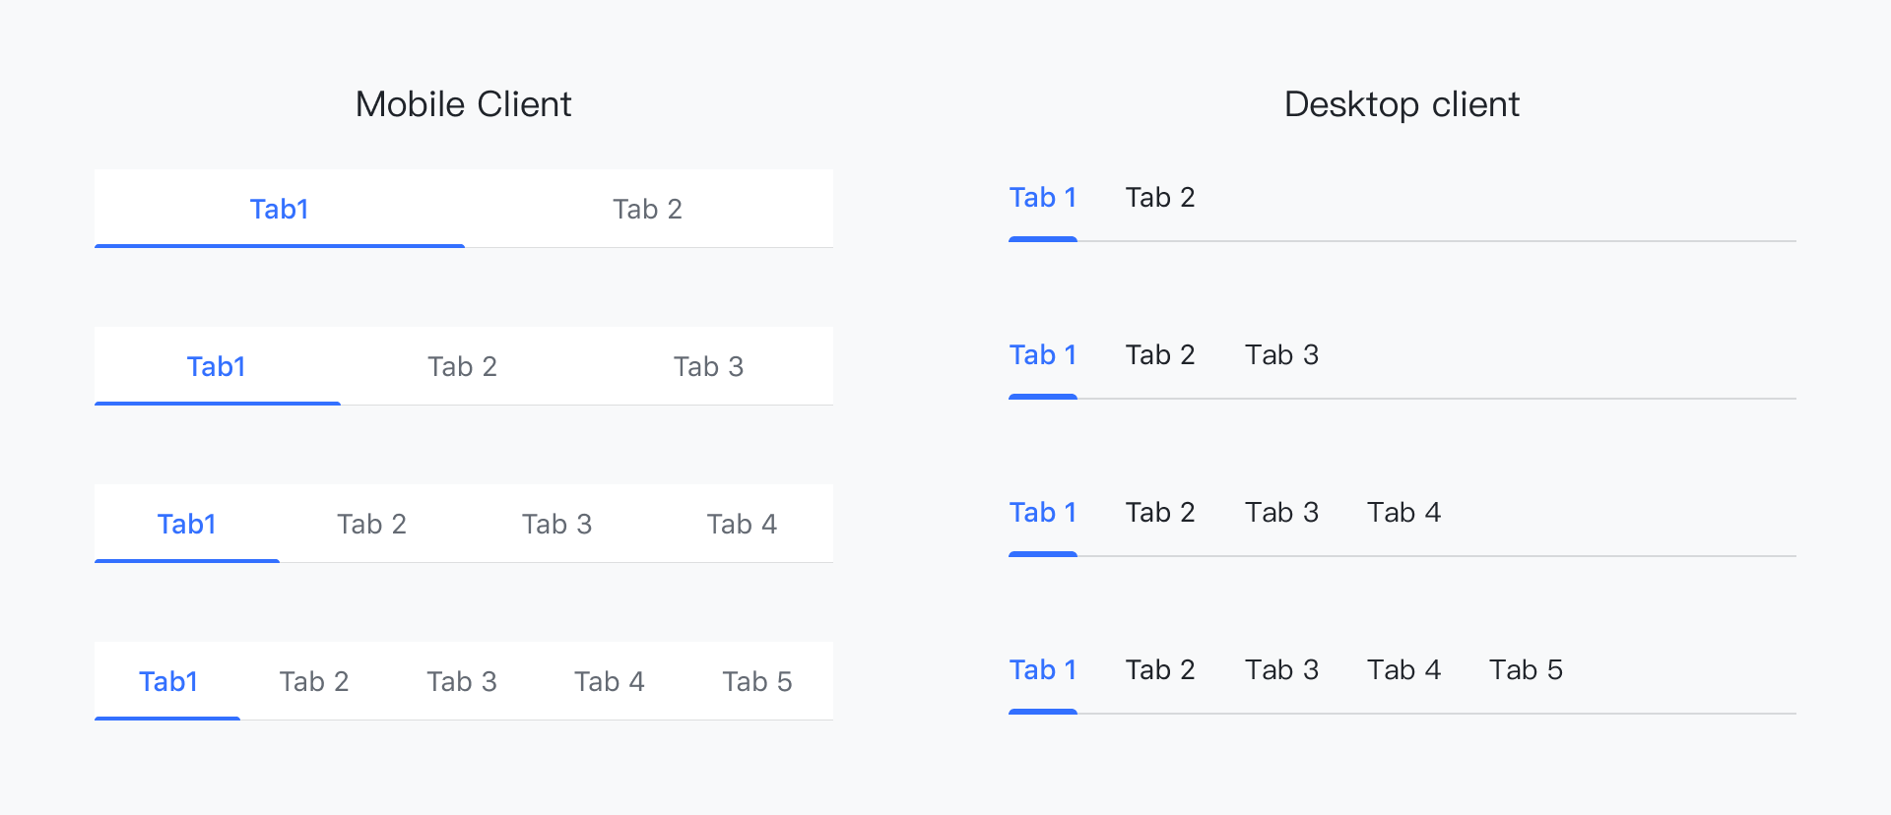Click Tab1 in the mobile two-tab group
The height and width of the screenshot is (815, 1891).
[279, 209]
